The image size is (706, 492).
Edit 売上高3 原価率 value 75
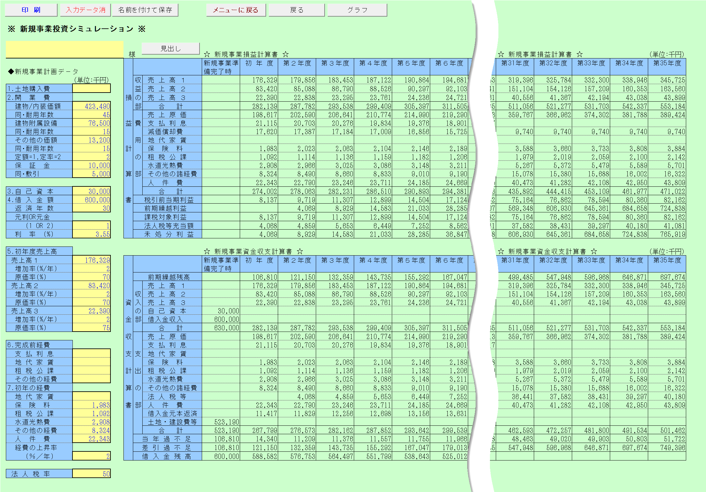(91, 327)
